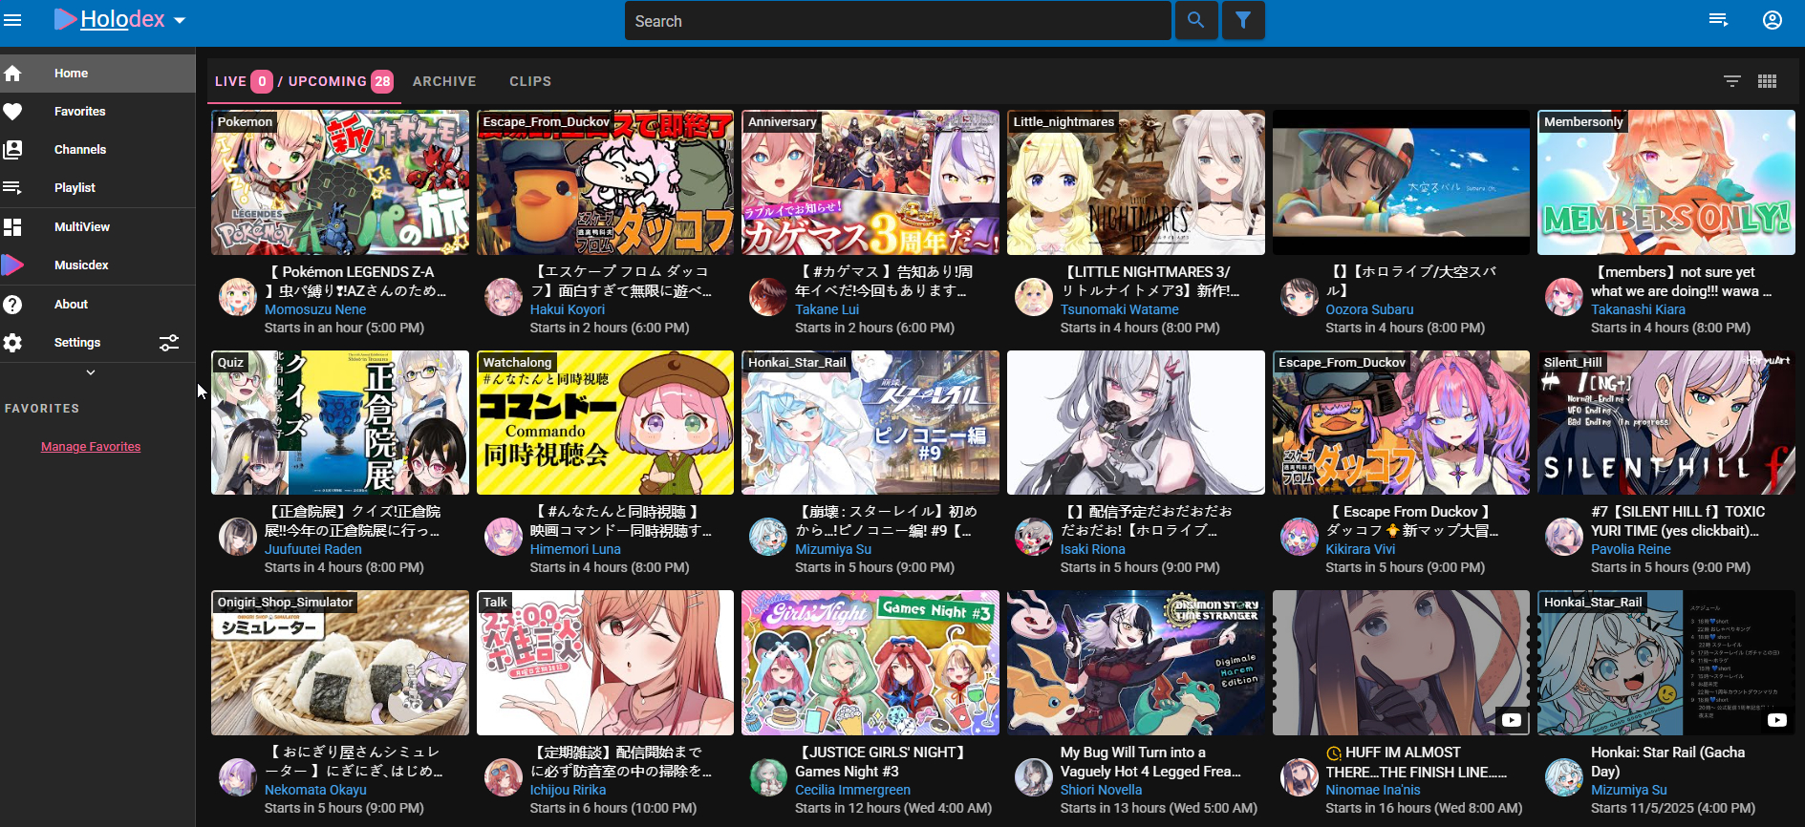Focus the Search input field
The image size is (1805, 827).
pos(897,21)
